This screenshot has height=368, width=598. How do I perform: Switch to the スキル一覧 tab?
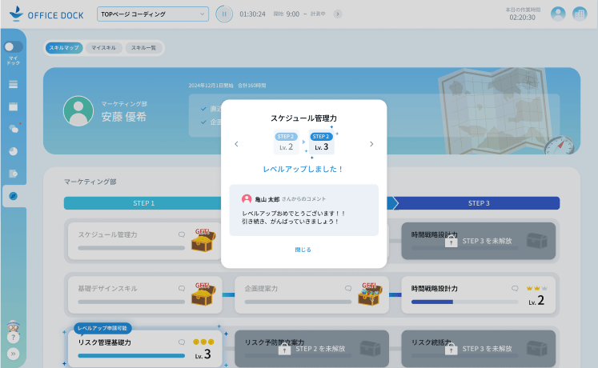tap(144, 48)
